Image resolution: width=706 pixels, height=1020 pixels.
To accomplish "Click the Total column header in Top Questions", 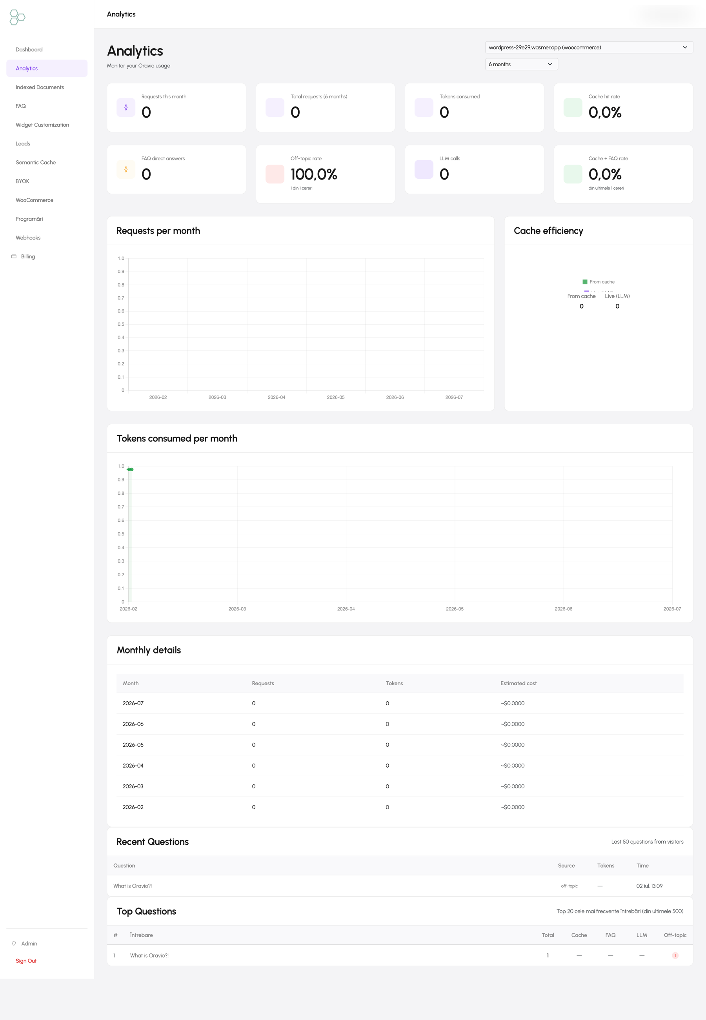I will point(548,935).
